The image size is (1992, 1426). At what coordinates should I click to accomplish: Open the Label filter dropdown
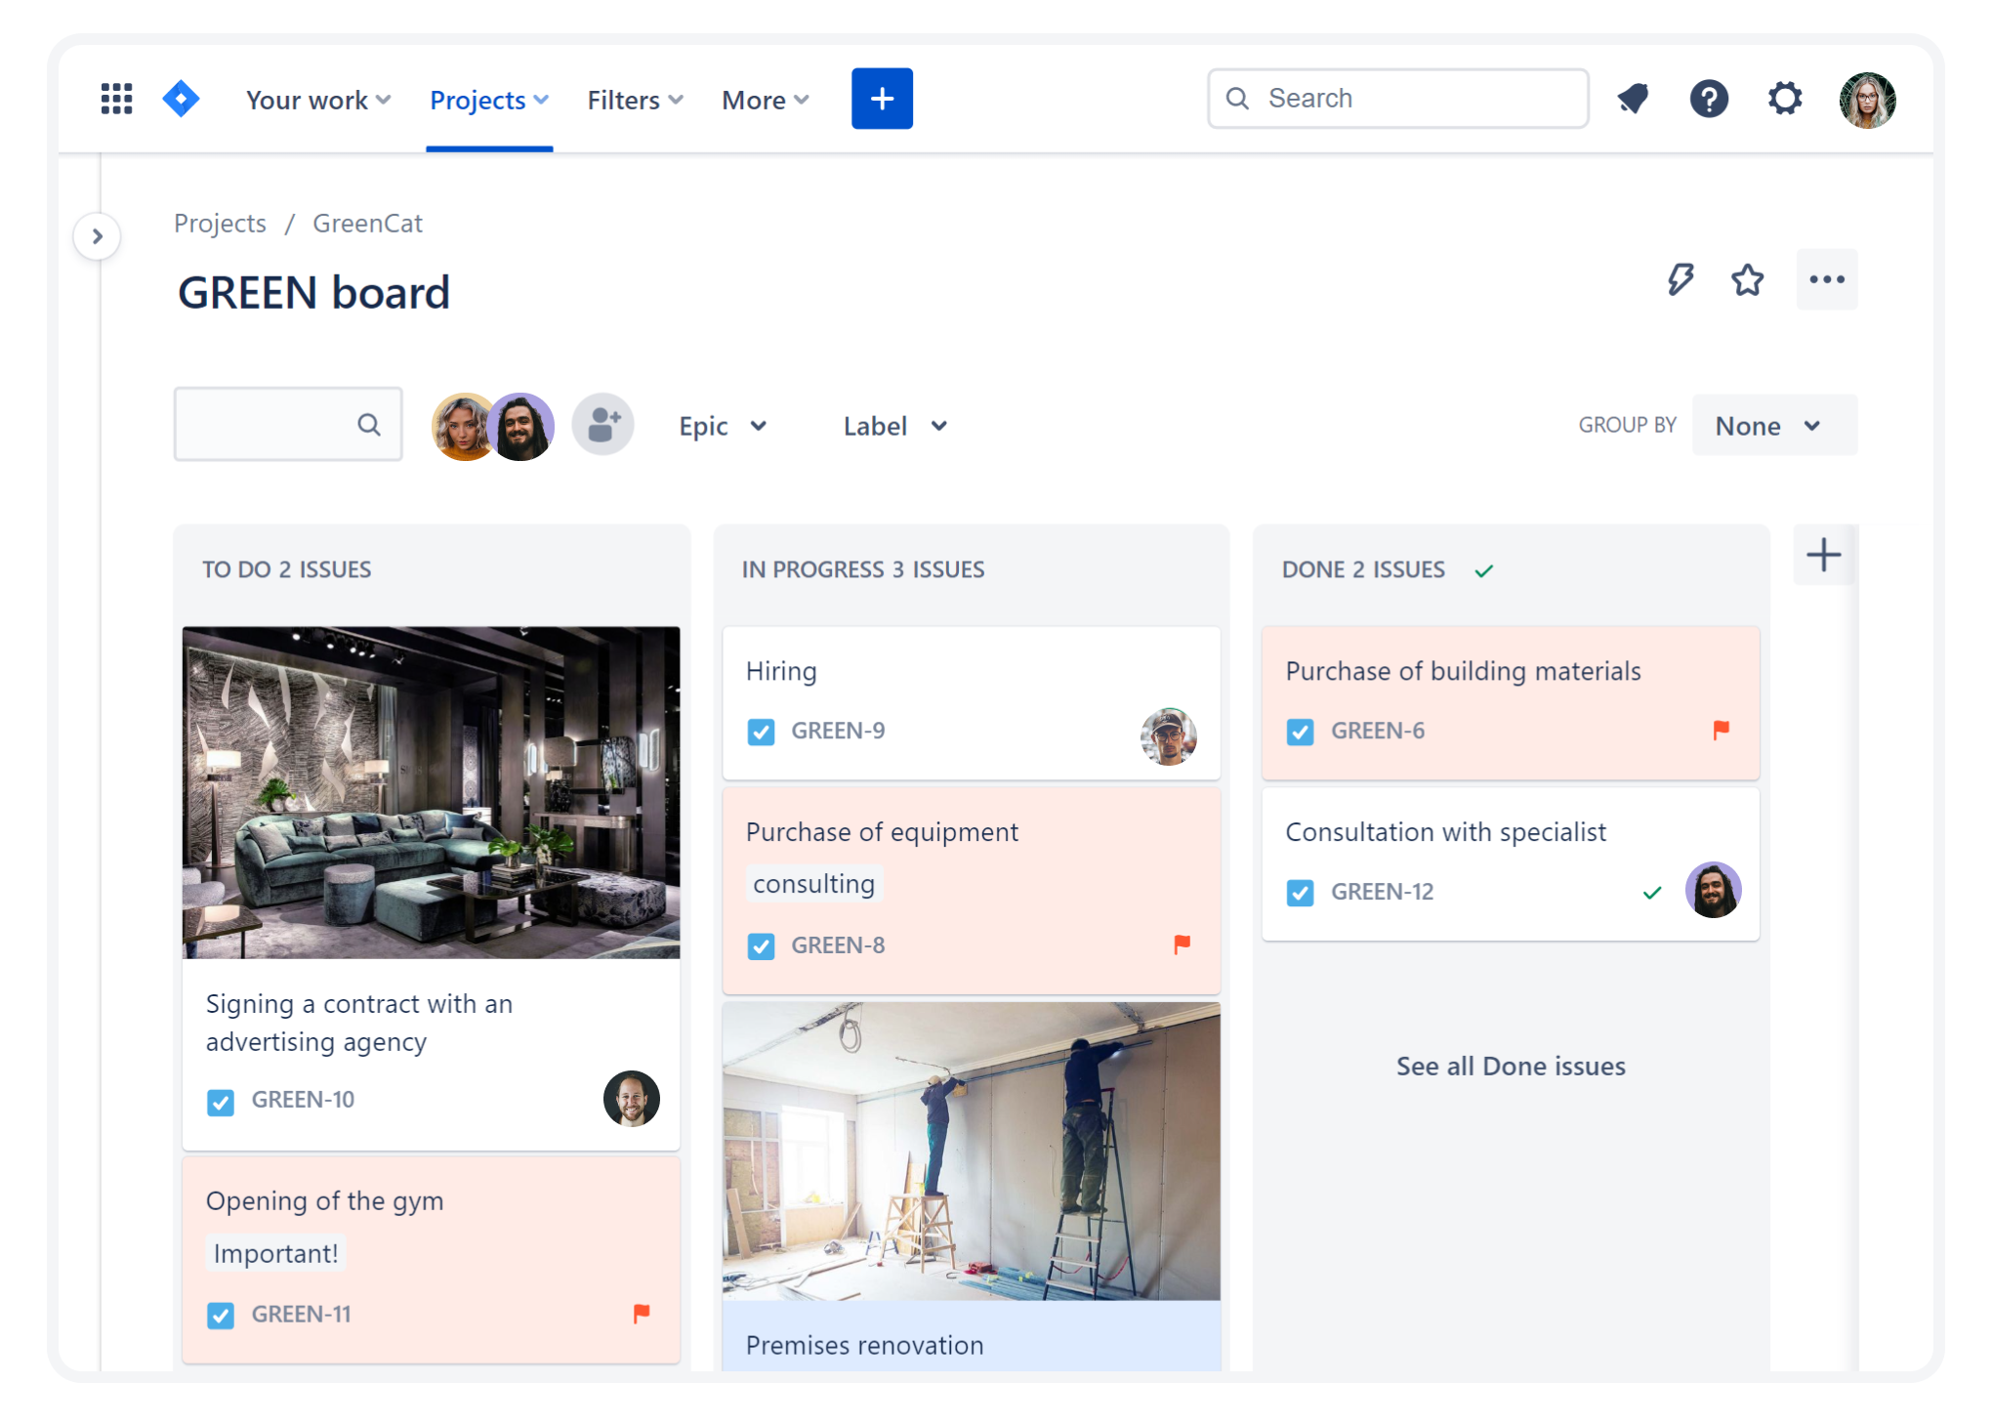pyautogui.click(x=895, y=427)
